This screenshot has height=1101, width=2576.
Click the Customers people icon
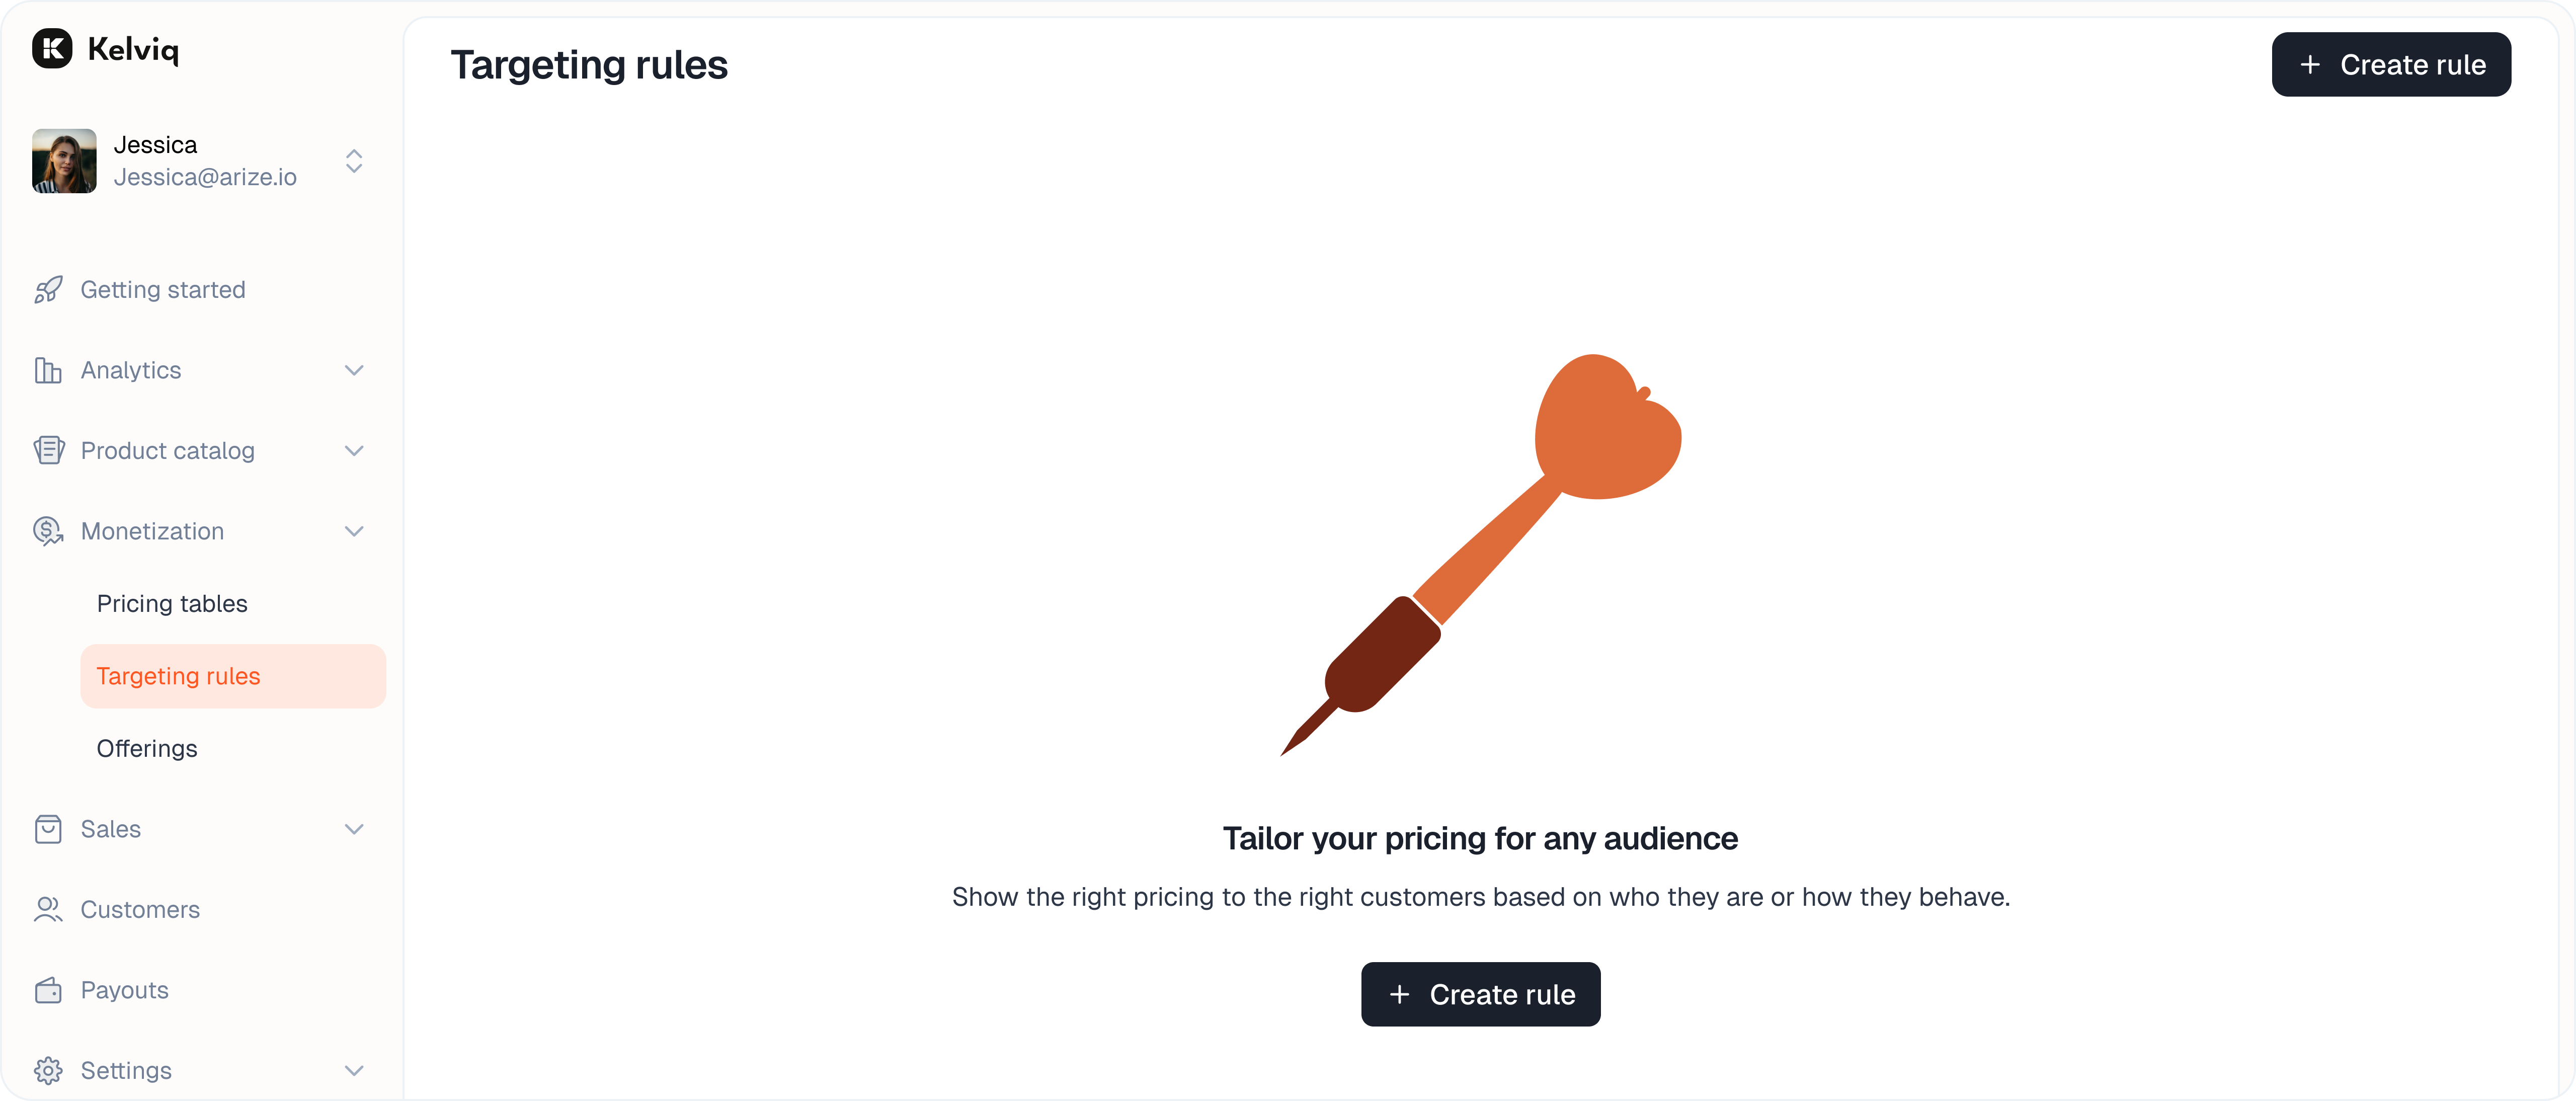(48, 910)
